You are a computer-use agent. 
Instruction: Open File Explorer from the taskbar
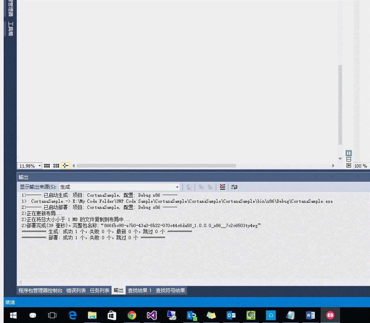[x=92, y=315]
